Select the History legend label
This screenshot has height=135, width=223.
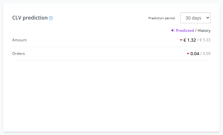pos(204,31)
